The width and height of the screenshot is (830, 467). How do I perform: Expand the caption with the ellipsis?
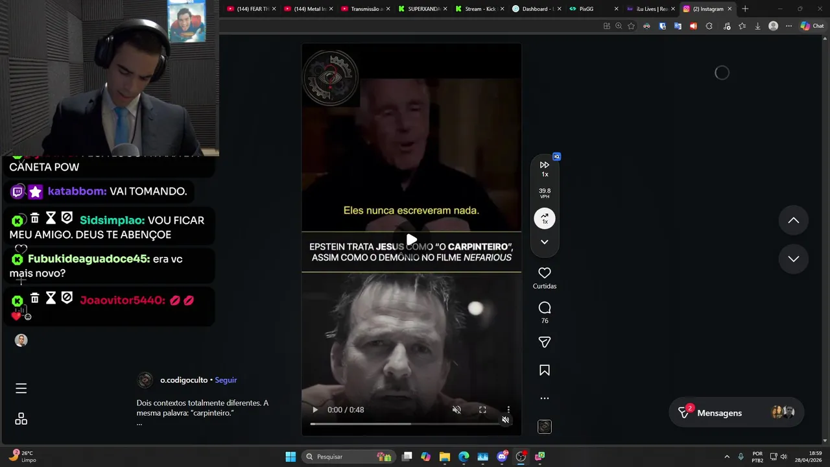click(139, 423)
